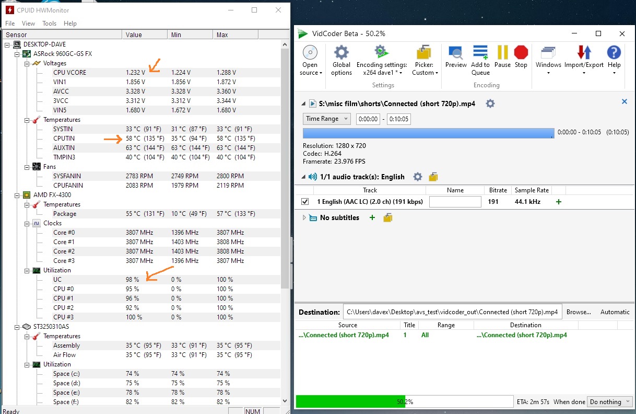This screenshot has height=414, width=636.
Task: Click the VidCoder title bar app icon
Action: click(x=303, y=34)
